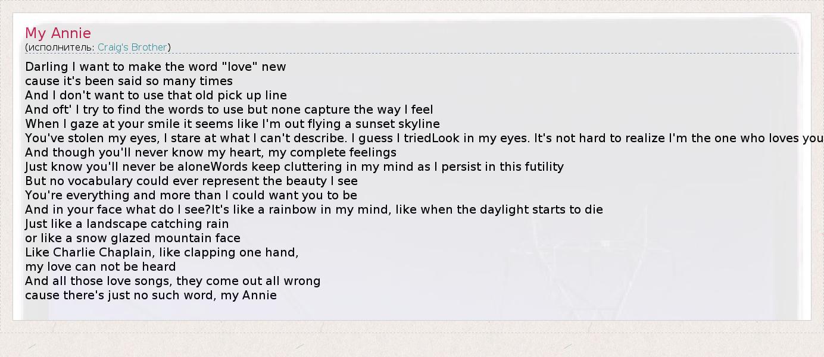
Task: Click the lyric "my love can not be heard"
Action: 100,267
